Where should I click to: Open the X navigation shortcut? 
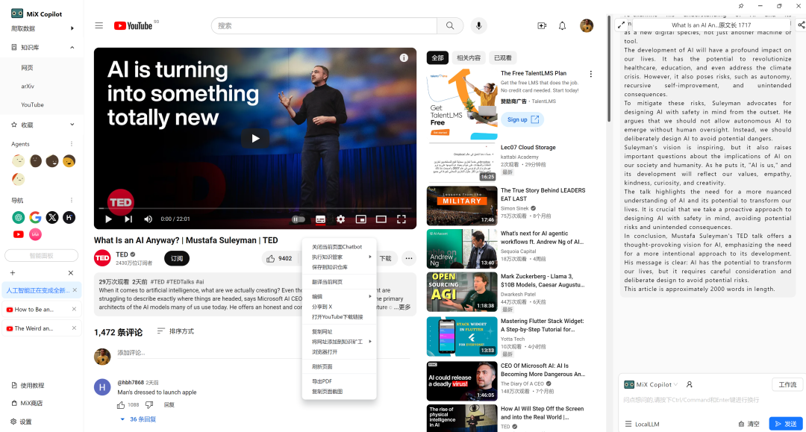(52, 217)
